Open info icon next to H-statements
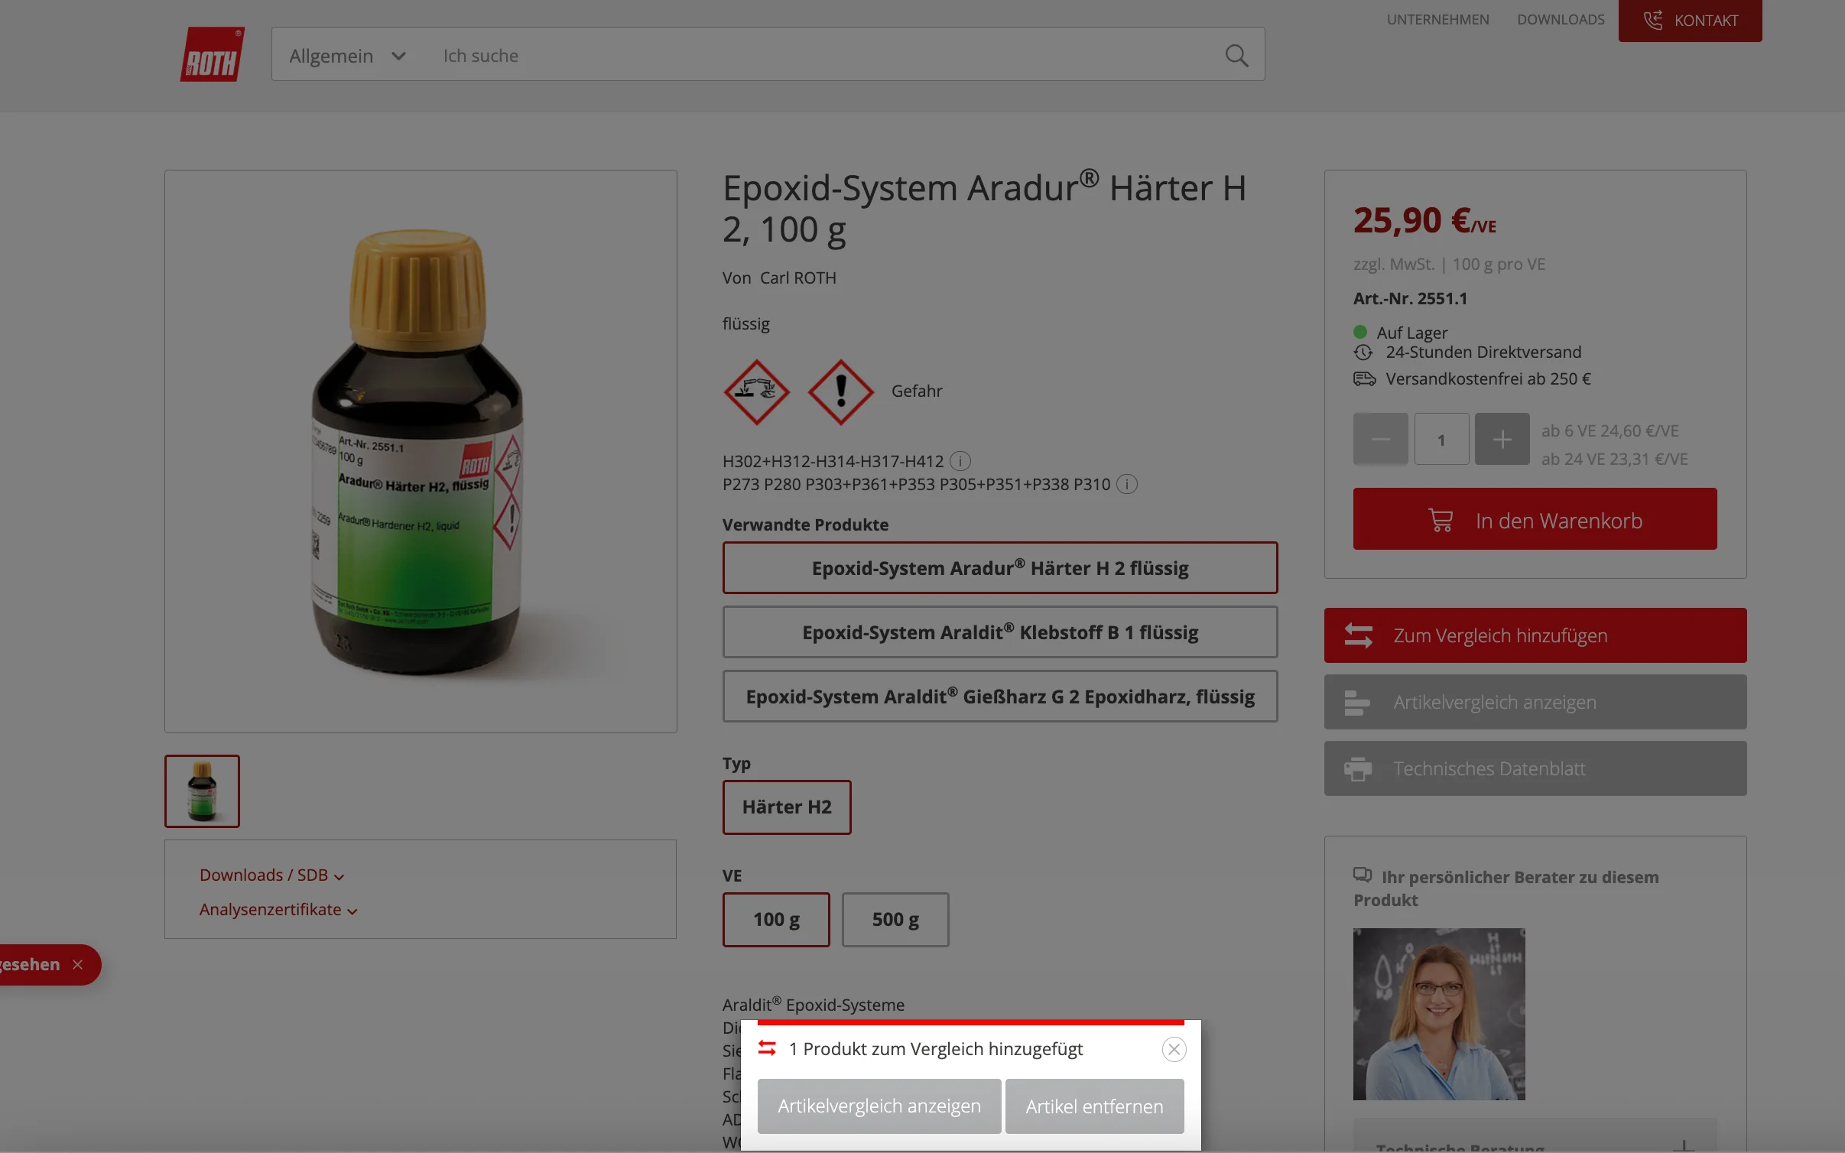The image size is (1845, 1153). (x=960, y=461)
